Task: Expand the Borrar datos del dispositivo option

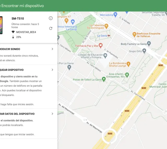Action: (52, 114)
